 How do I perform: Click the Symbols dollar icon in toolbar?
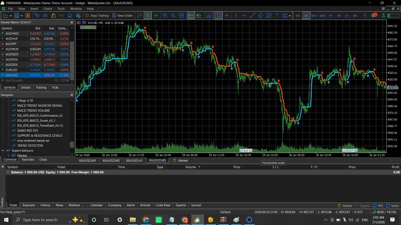pyautogui.click(x=28, y=15)
